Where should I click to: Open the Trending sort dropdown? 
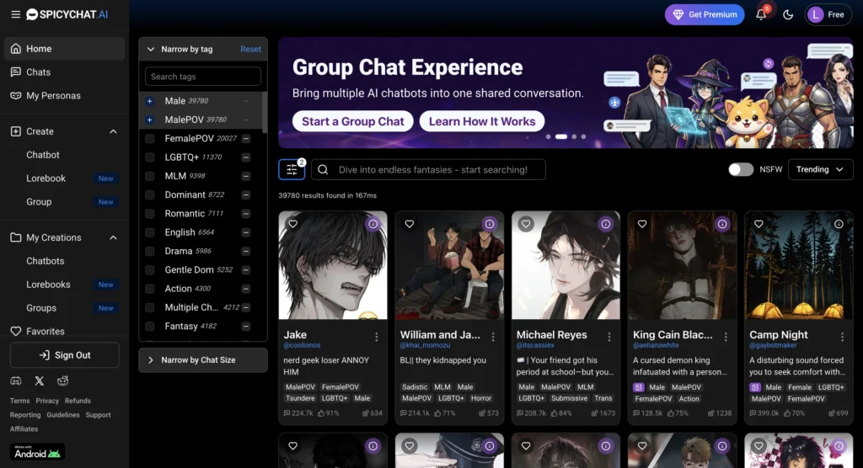(x=820, y=169)
